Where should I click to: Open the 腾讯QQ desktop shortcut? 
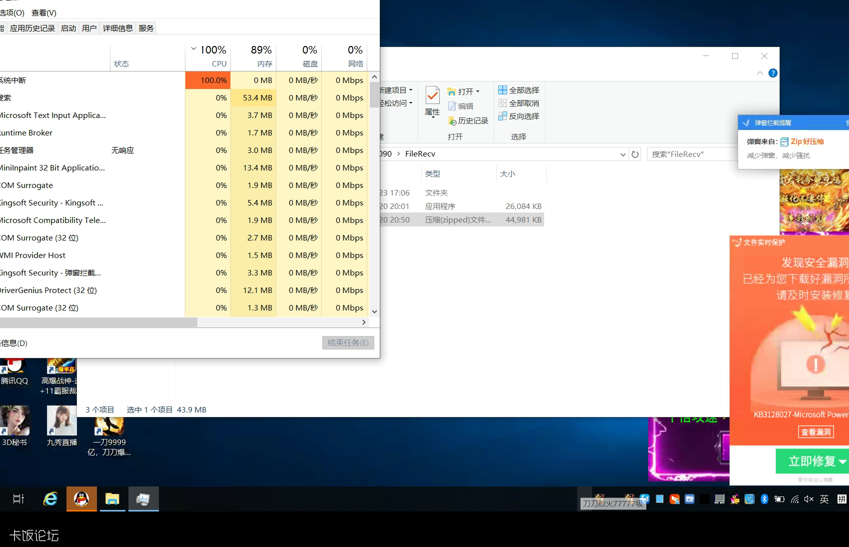click(14, 372)
